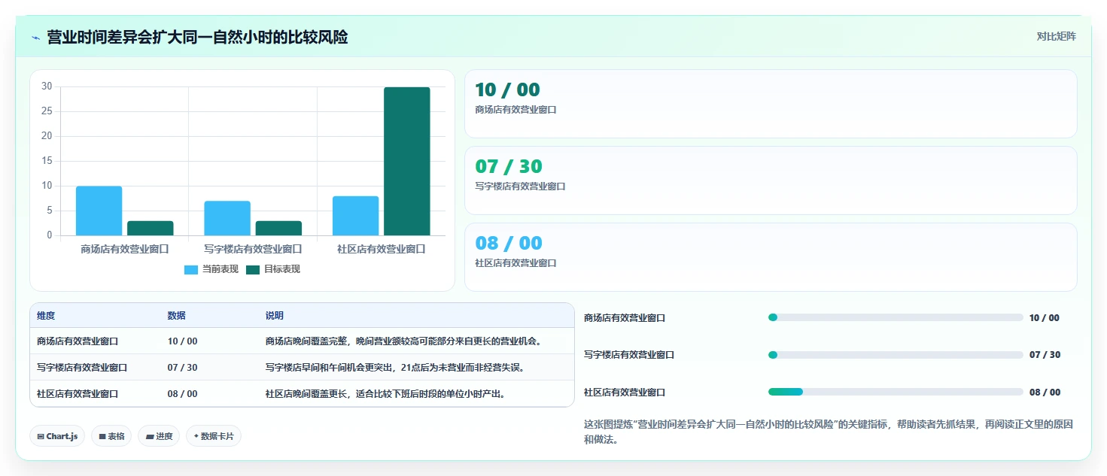Viewport: 1107px width, 476px height.
Task: Click the 社区店有效营业窗口 progress bar
Action: (896, 392)
